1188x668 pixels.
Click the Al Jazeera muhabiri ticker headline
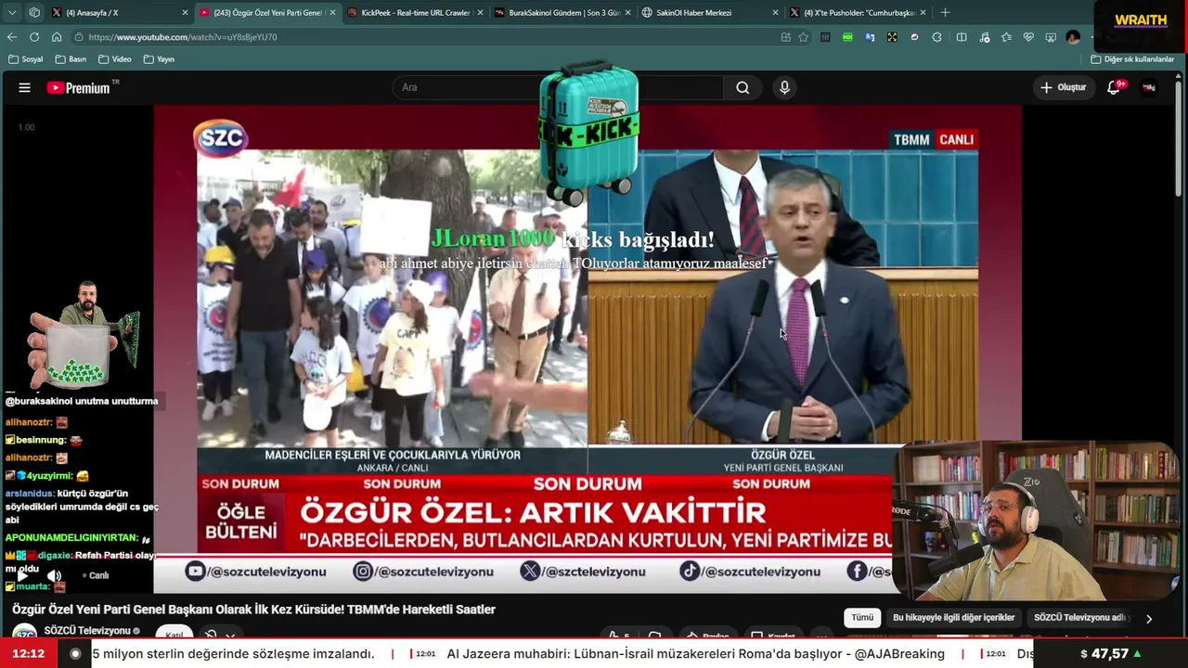695,654
